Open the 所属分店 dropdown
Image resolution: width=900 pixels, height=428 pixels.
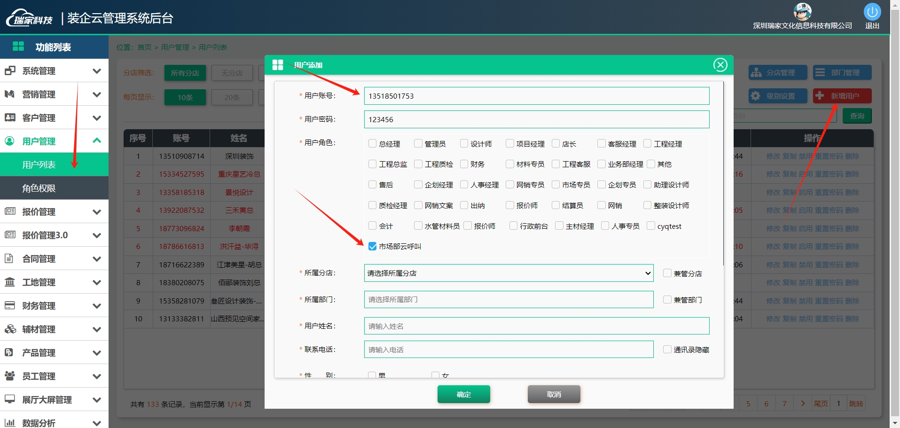509,273
